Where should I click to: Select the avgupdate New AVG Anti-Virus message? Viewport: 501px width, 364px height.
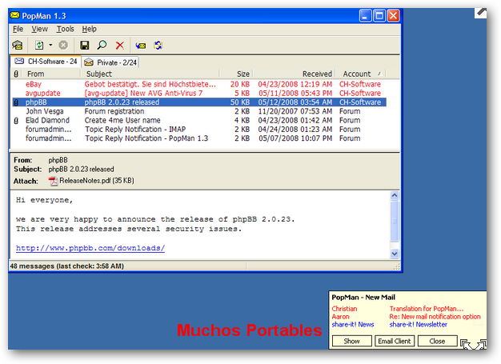click(x=199, y=94)
